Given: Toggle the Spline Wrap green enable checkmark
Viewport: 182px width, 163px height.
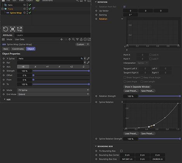Looking at the screenshot, I should (30, 13).
